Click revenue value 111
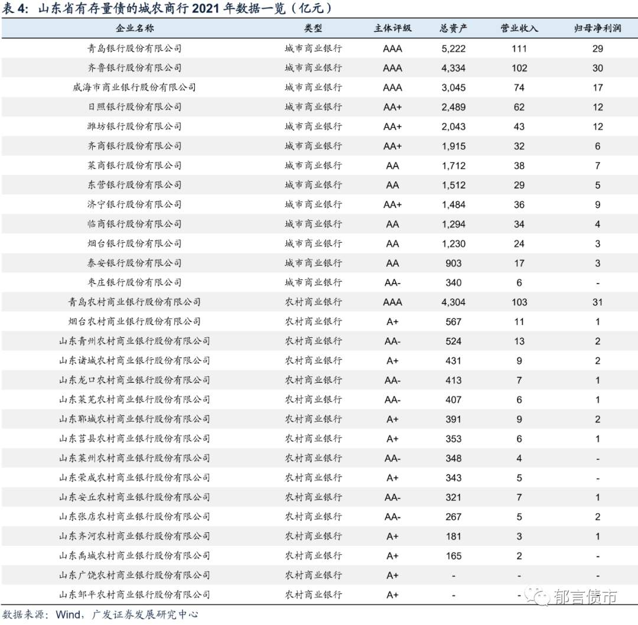638x625 pixels. click(519, 49)
